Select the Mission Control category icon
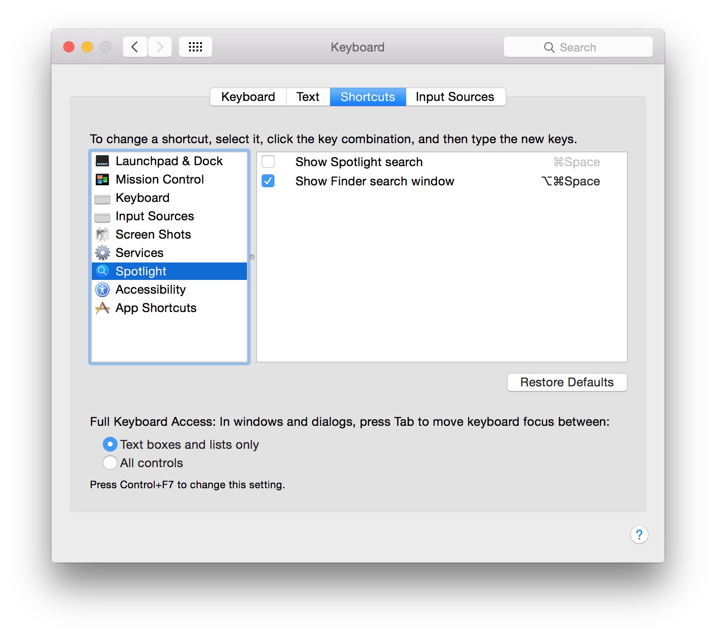Screen dimensions: 716x636 coord(102,179)
